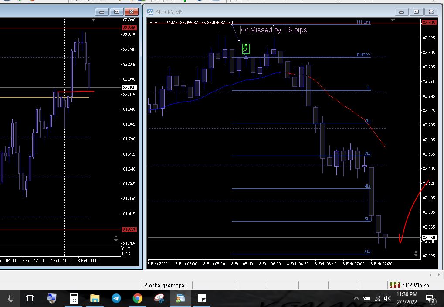
Task: Select the 'ENTRY' line label
Action: click(363, 55)
